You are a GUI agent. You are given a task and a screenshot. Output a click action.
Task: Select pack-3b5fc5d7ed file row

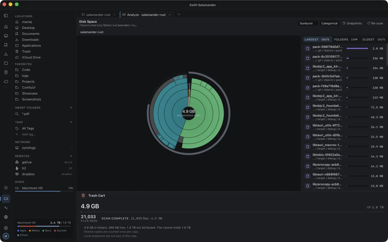(344, 78)
